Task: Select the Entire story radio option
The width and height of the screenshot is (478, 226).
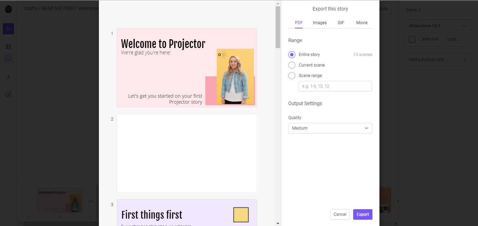Action: click(292, 55)
